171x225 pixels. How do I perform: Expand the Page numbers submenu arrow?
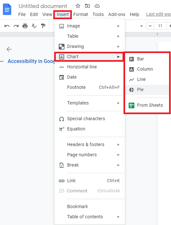click(118, 155)
